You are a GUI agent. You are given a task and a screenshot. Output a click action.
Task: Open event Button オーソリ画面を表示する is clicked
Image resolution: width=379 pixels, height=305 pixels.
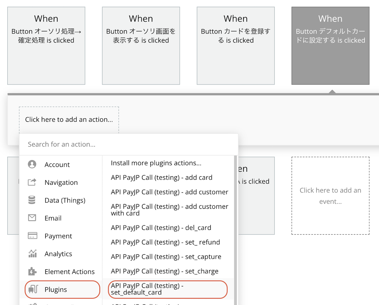click(x=141, y=46)
